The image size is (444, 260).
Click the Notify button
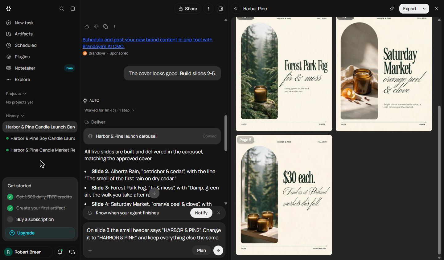201,213
